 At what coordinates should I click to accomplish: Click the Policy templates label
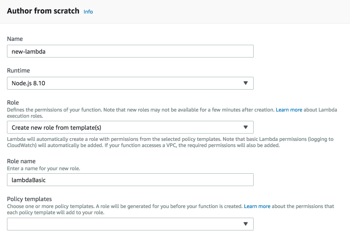(29, 199)
